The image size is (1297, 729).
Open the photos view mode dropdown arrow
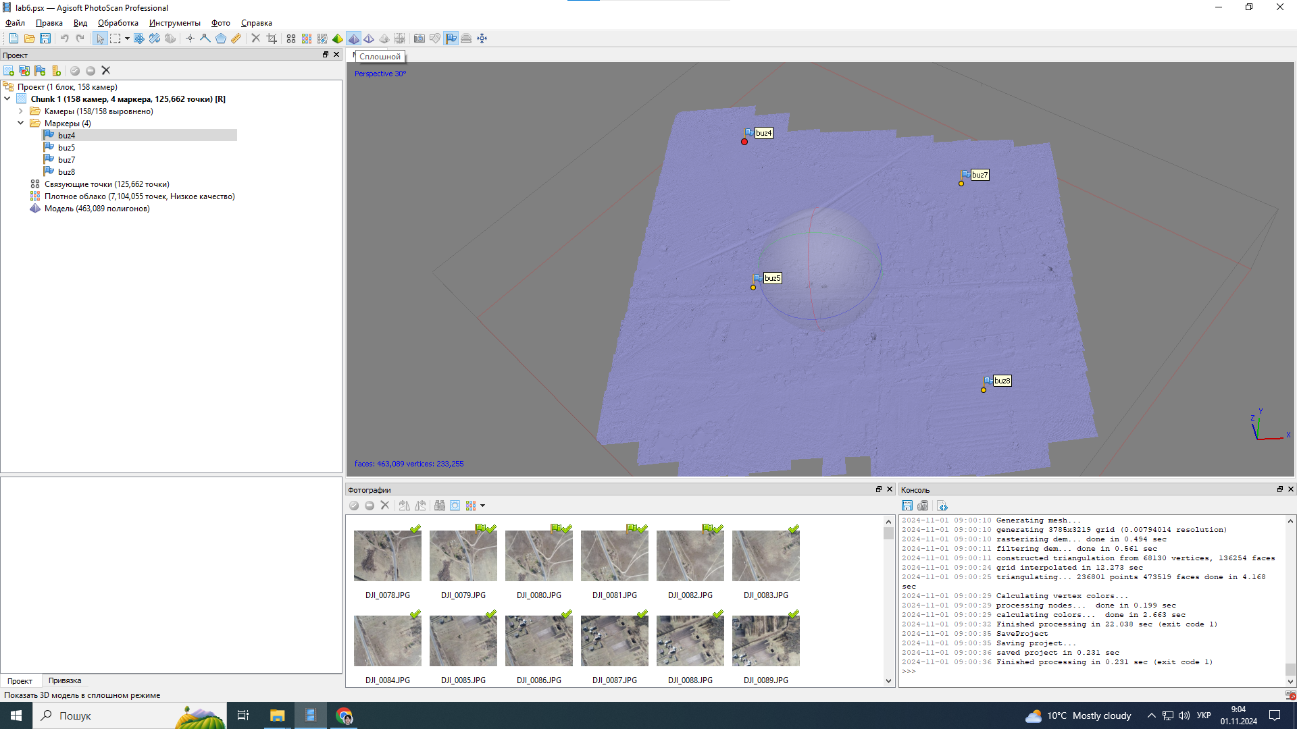click(482, 506)
